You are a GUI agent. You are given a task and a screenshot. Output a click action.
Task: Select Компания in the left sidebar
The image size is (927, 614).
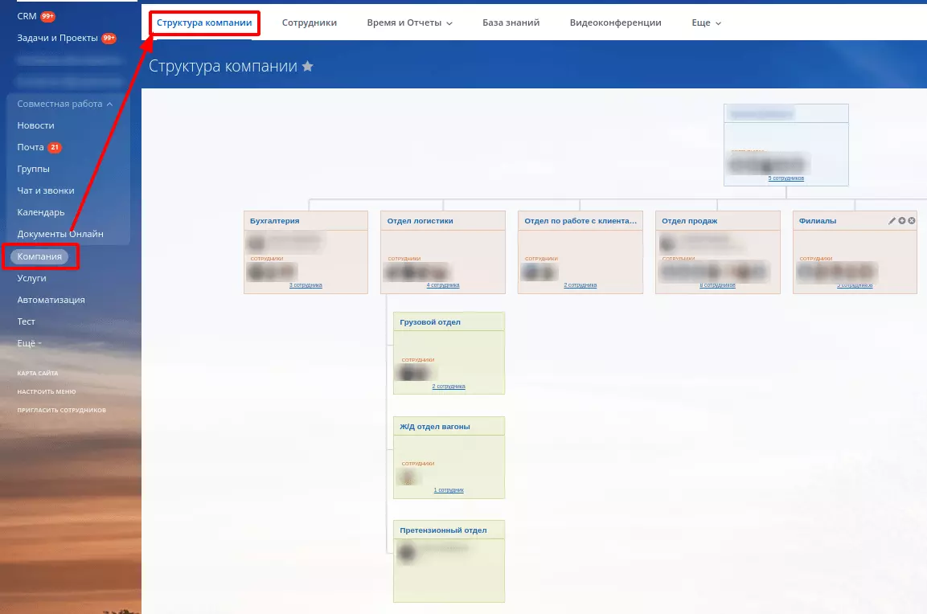point(39,256)
